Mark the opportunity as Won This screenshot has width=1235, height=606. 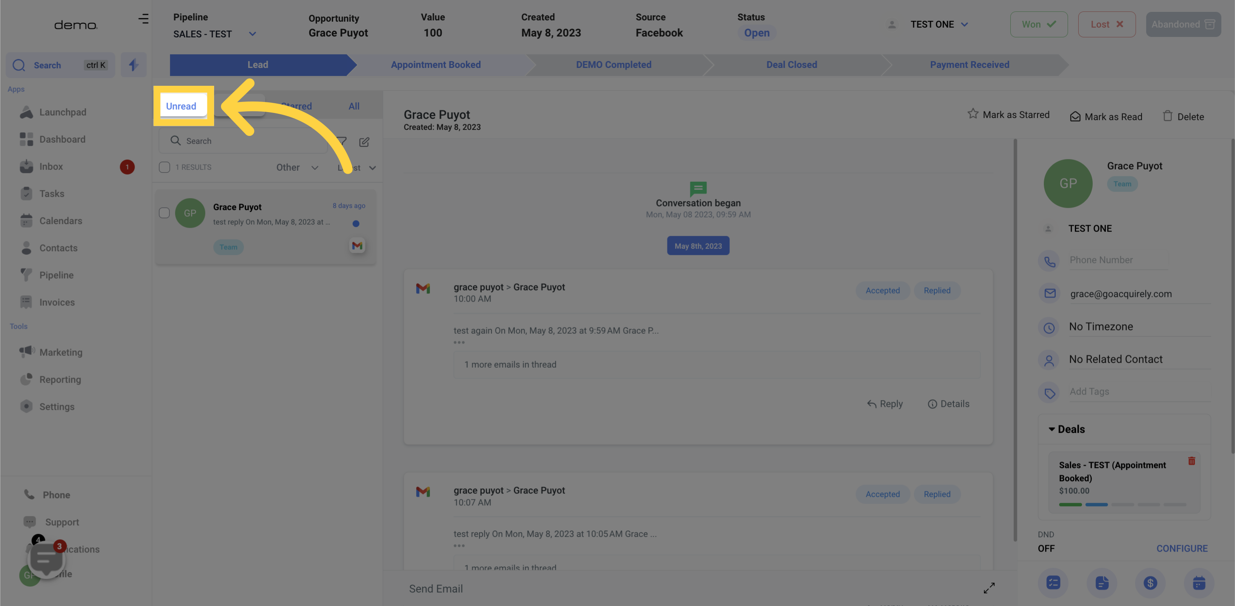[1038, 25]
